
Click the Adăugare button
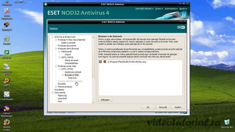105,100
